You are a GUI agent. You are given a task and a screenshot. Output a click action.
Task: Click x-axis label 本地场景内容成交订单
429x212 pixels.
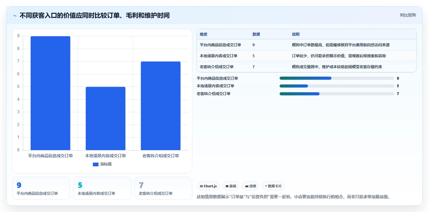point(106,155)
